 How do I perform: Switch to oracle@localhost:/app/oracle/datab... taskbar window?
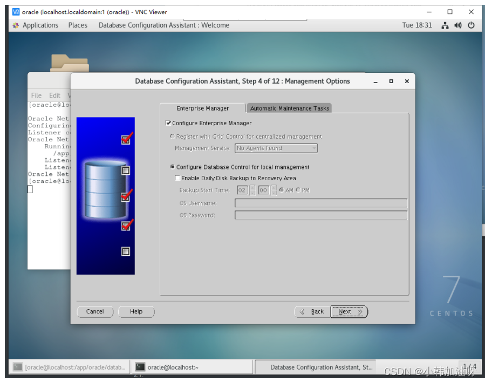click(69, 367)
